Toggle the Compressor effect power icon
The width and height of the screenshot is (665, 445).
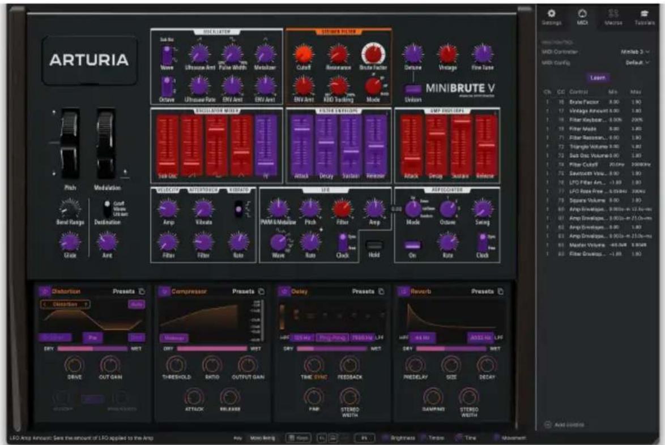tap(164, 291)
